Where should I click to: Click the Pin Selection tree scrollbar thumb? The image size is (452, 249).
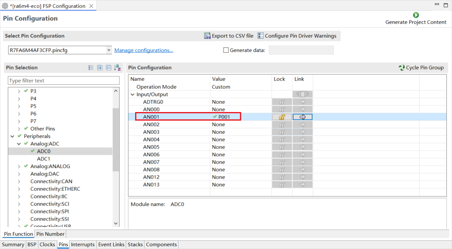(x=115, y=139)
